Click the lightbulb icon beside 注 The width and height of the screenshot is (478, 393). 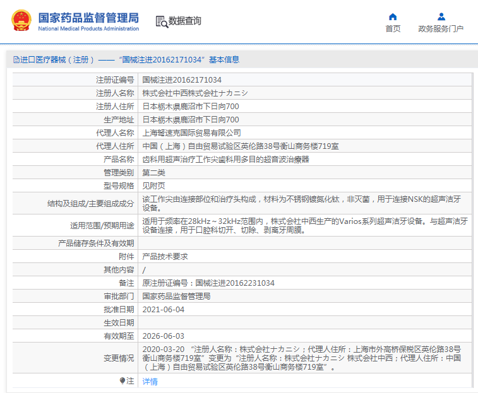pos(122,381)
